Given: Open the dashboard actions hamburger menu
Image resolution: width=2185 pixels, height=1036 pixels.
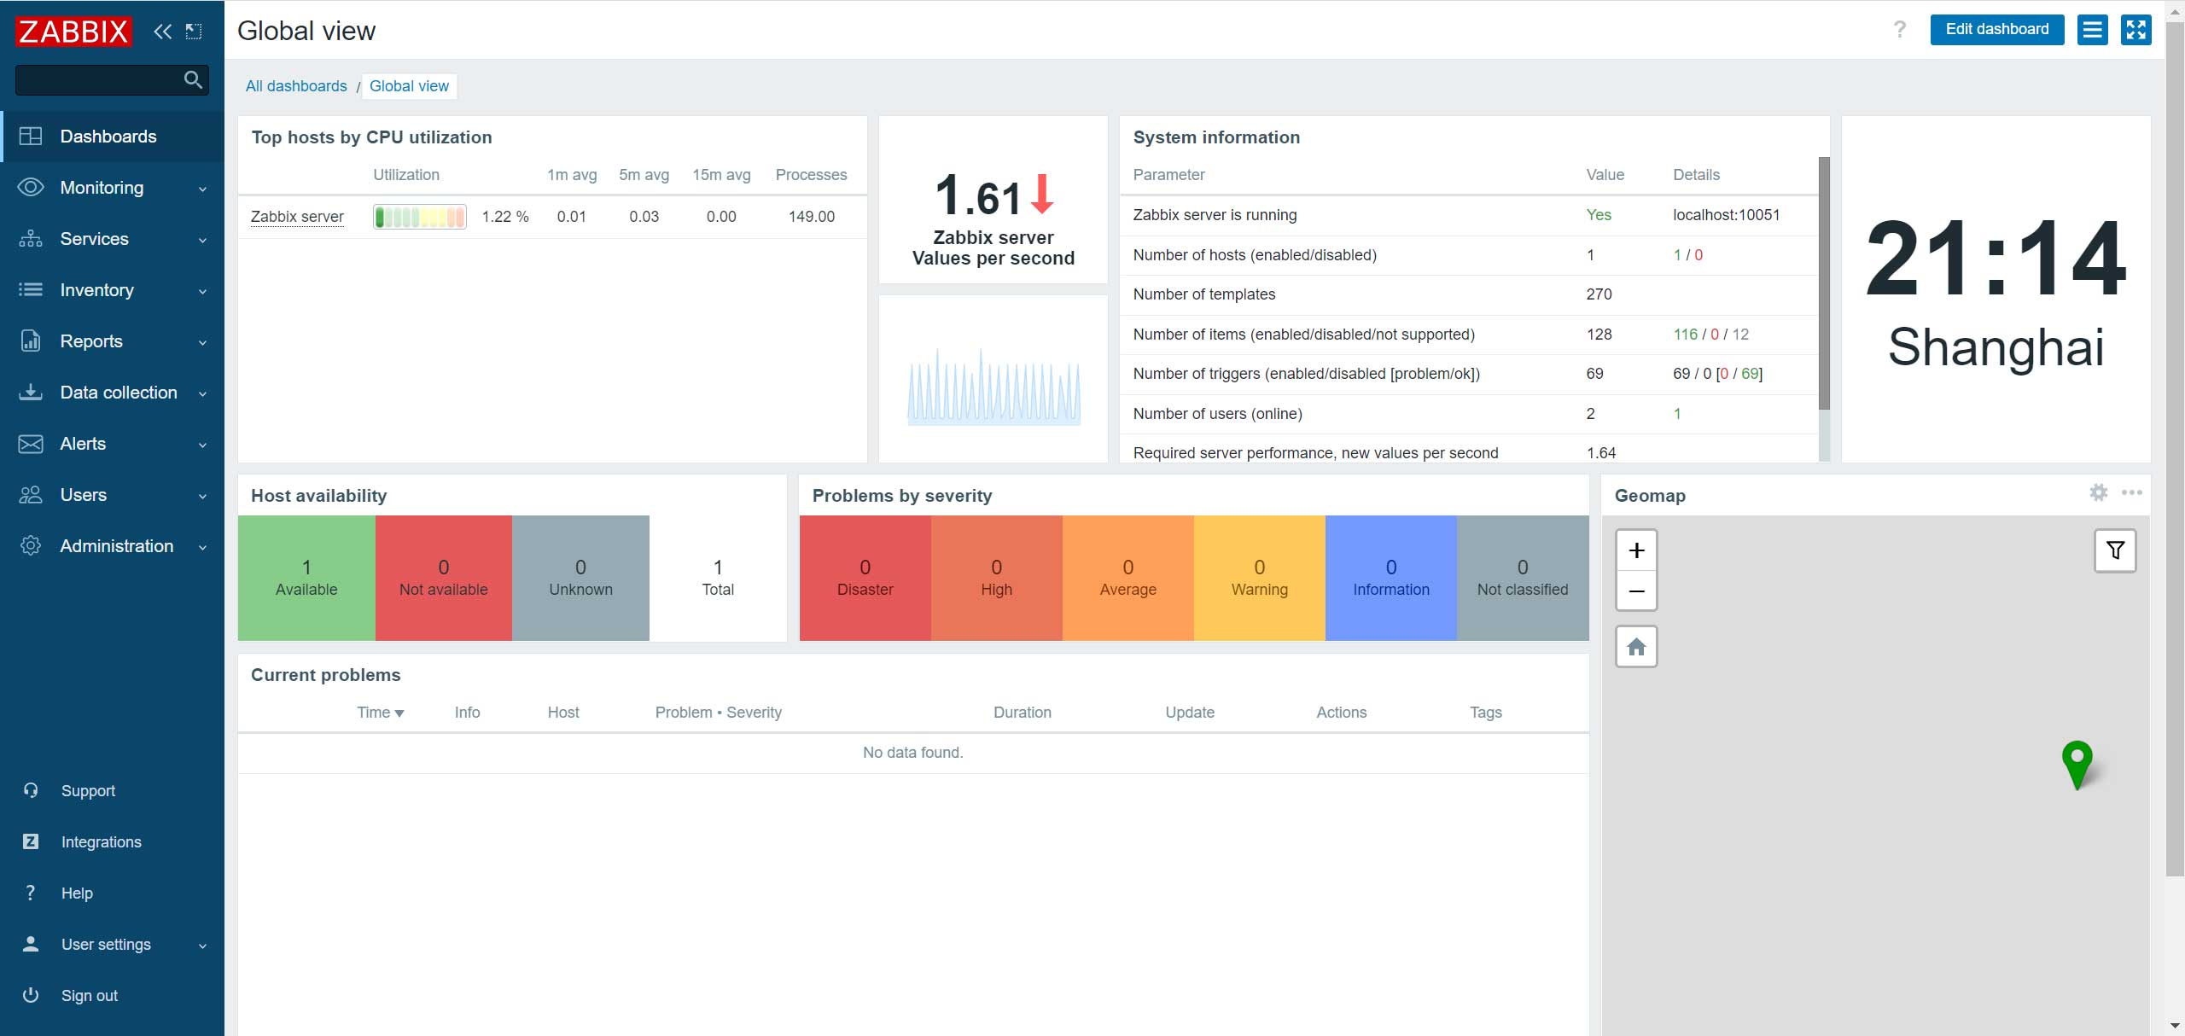Looking at the screenshot, I should tap(2092, 30).
